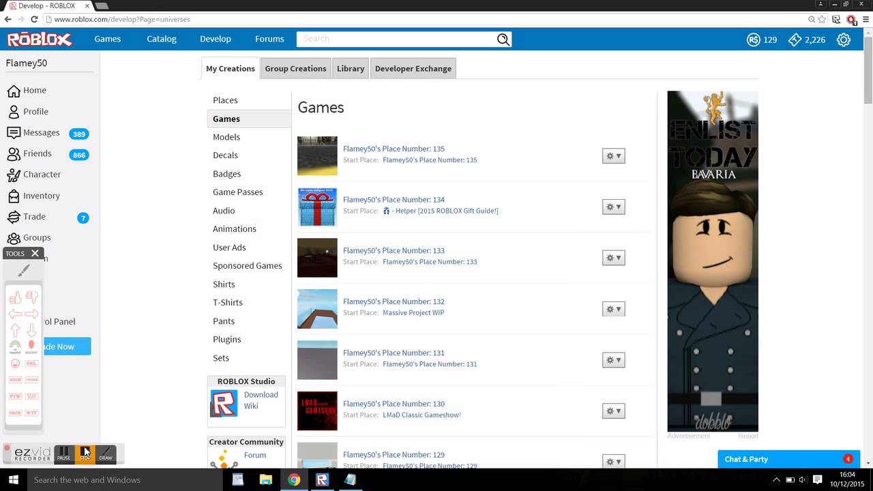Open the Forums header menu
The width and height of the screenshot is (873, 491).
coord(269,39)
